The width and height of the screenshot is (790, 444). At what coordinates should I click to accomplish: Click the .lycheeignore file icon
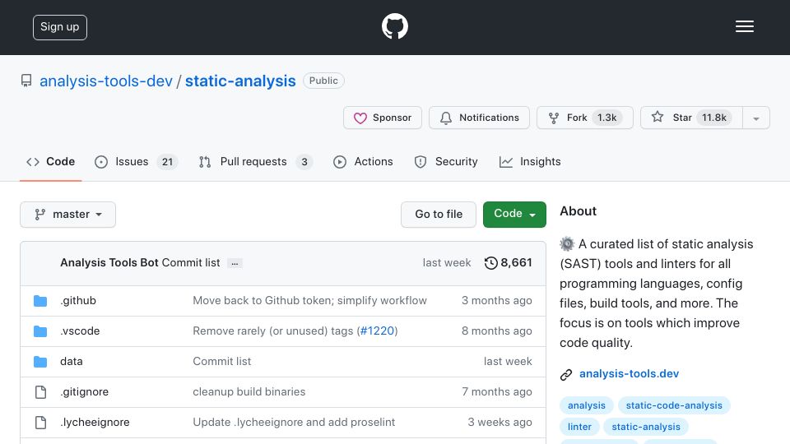pyautogui.click(x=40, y=423)
